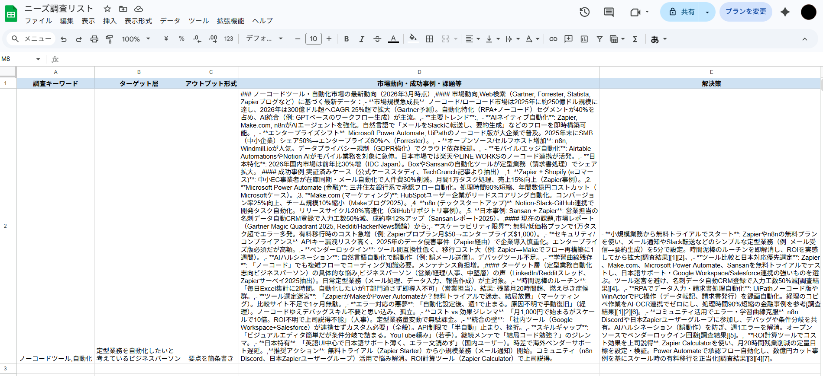Increase font size with plus button
823x376 pixels.
[329, 39]
